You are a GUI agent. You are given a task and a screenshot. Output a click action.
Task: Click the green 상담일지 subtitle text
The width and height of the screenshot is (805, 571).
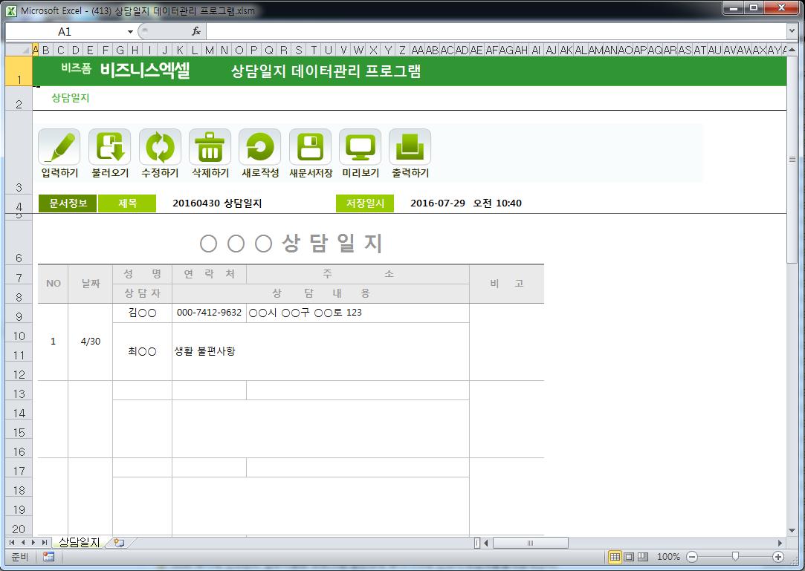pos(71,97)
